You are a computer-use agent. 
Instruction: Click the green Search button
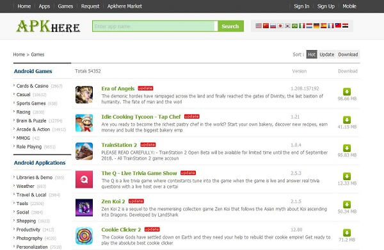tap(230, 26)
